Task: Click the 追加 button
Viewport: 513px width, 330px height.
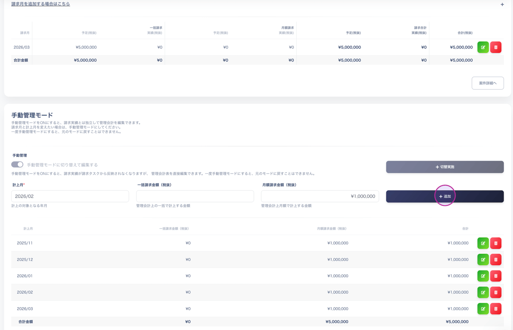Action: [x=445, y=196]
